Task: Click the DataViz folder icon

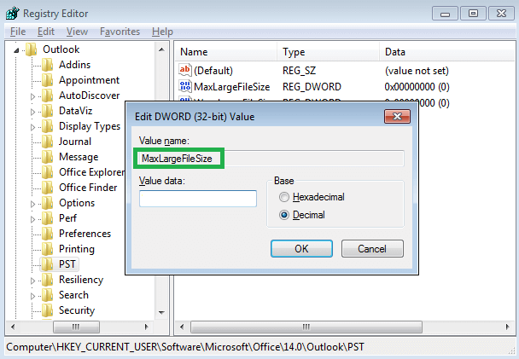Action: tap(47, 111)
